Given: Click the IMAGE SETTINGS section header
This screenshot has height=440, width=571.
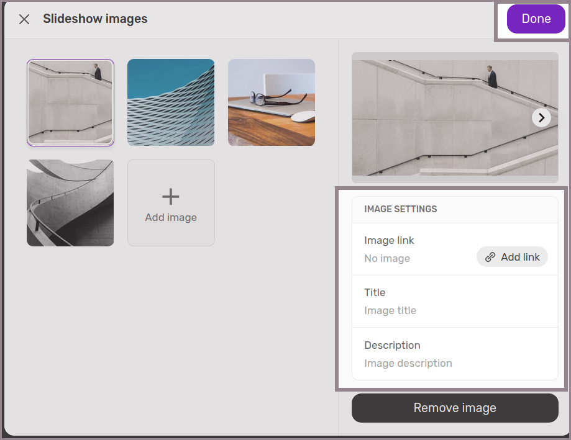Looking at the screenshot, I should pos(401,209).
